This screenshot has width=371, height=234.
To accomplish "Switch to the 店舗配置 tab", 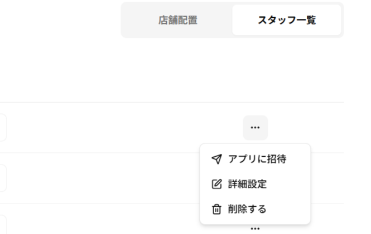I will click(177, 21).
